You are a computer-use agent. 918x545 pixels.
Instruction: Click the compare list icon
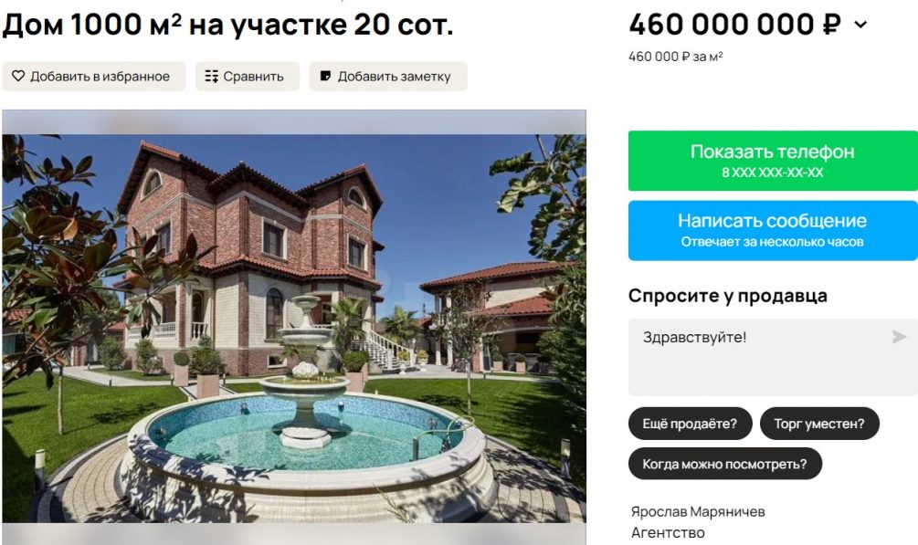pyautogui.click(x=211, y=76)
